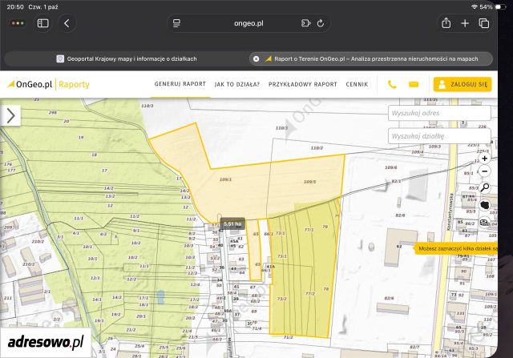Open the GENERUJ RAPORT menu item
This screenshot has height=358, width=513.
[x=180, y=84]
